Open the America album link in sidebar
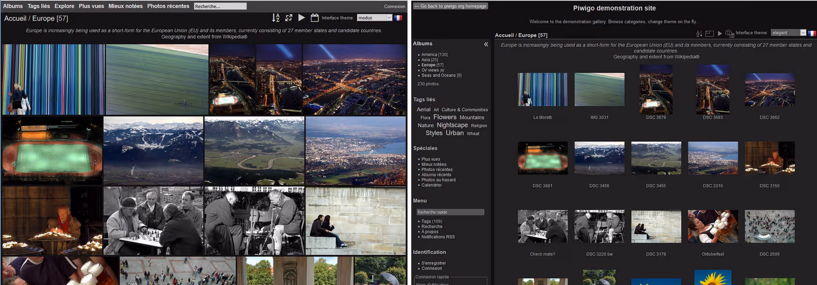Viewport: 817px width, 285px height. 429,54
